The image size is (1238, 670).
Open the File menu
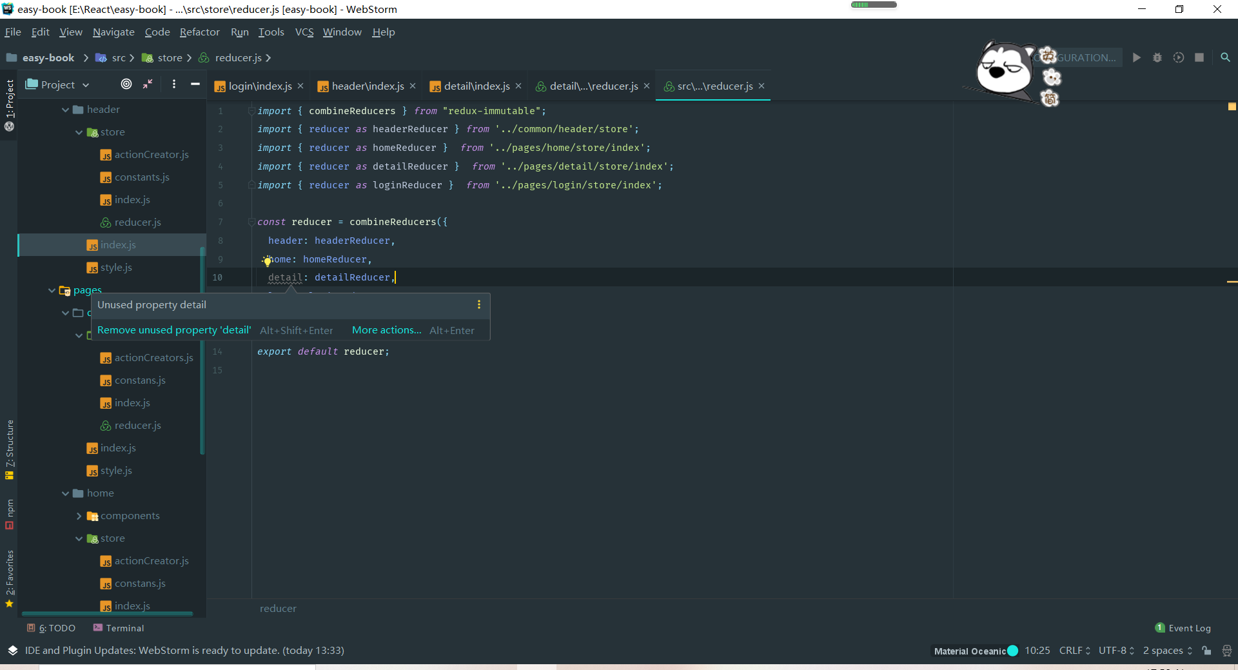tap(13, 32)
